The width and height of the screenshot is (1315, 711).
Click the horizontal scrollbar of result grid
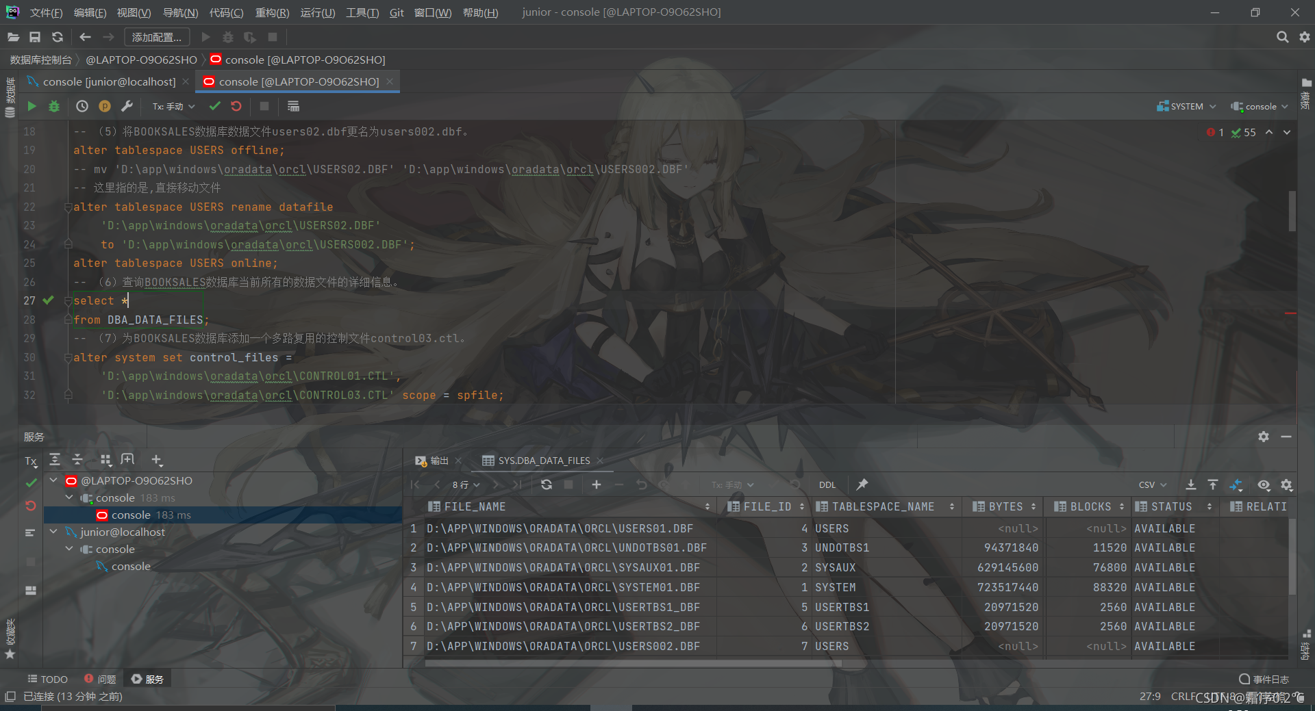click(x=634, y=663)
